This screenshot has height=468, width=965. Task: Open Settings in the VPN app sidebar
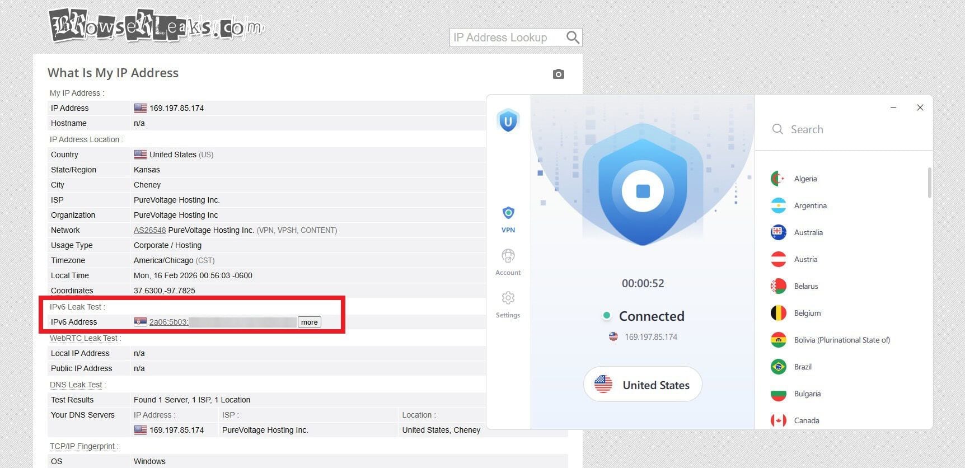tap(508, 305)
